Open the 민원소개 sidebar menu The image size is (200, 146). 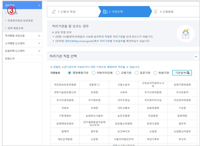point(22,59)
